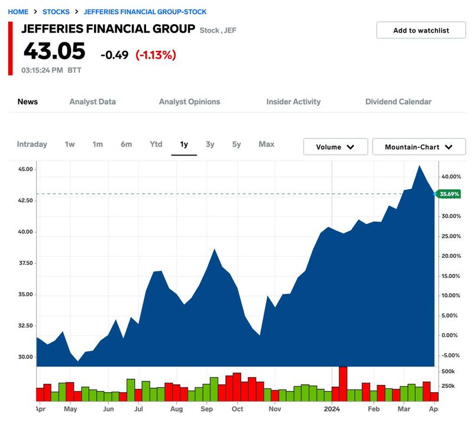The height and width of the screenshot is (421, 473).
Task: Select the 1w chart range
Action: [70, 144]
